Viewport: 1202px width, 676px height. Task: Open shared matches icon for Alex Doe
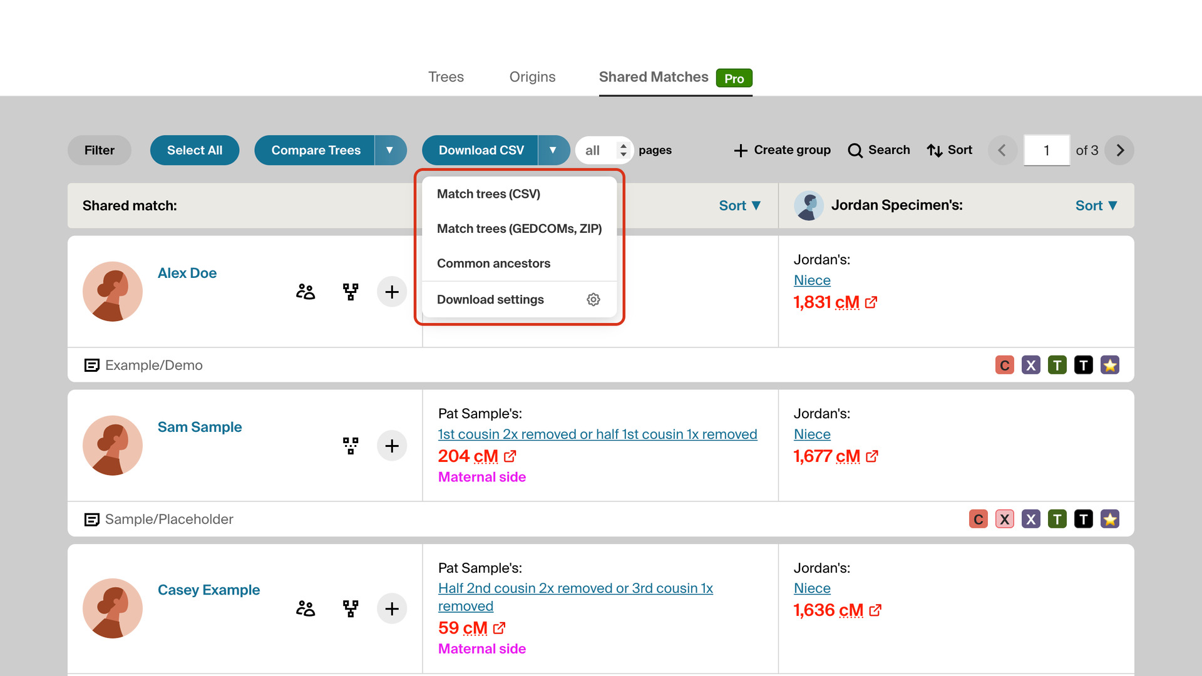(x=306, y=292)
